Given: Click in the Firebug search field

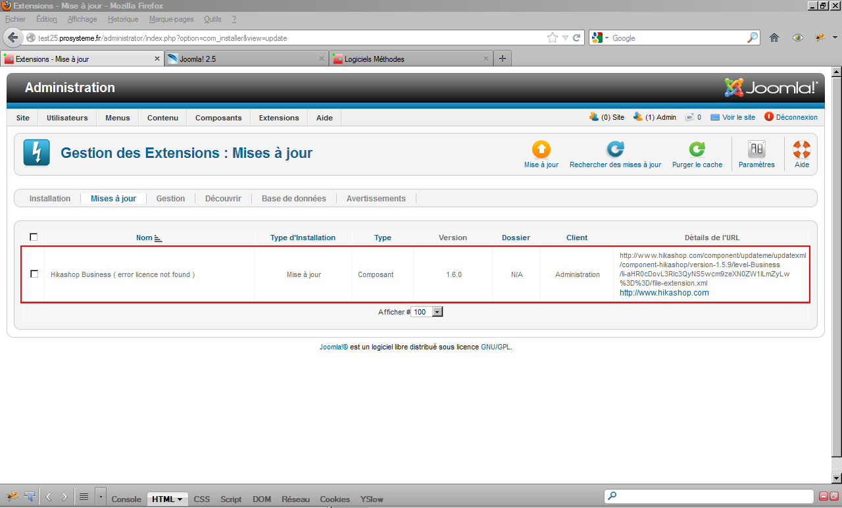Looking at the screenshot, I should tap(709, 495).
